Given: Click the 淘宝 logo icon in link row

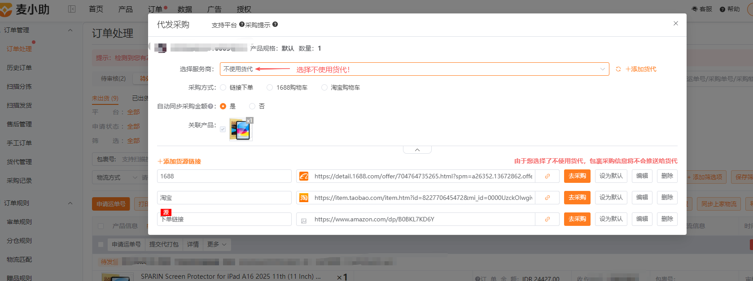Looking at the screenshot, I should coord(304,198).
